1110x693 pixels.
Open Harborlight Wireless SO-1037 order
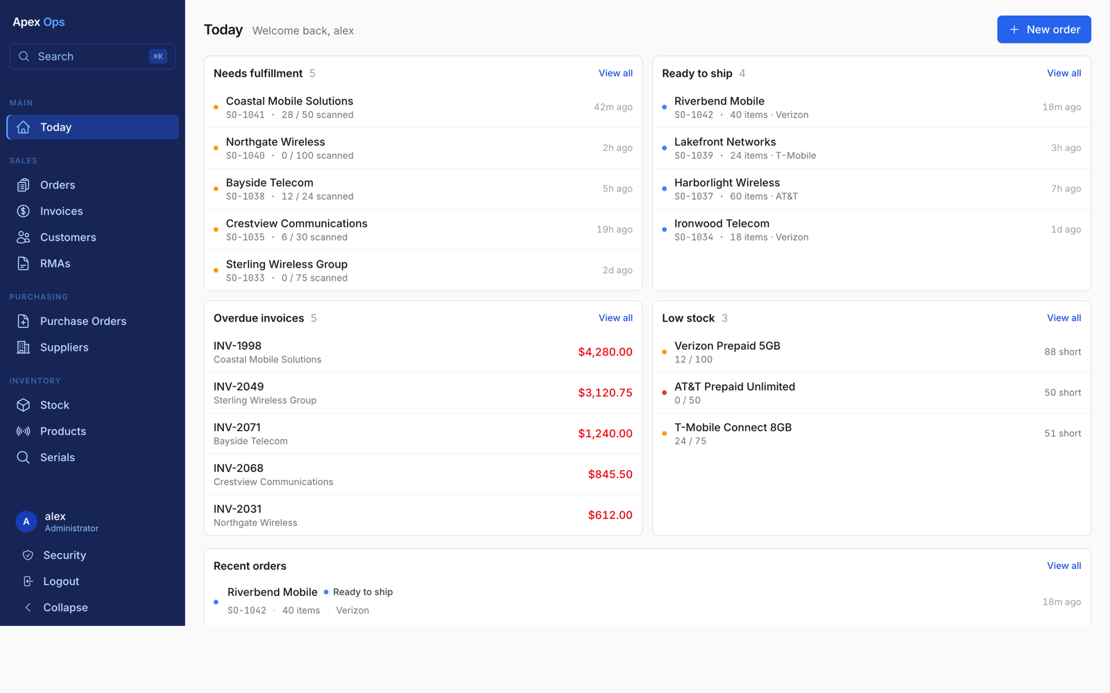point(871,189)
